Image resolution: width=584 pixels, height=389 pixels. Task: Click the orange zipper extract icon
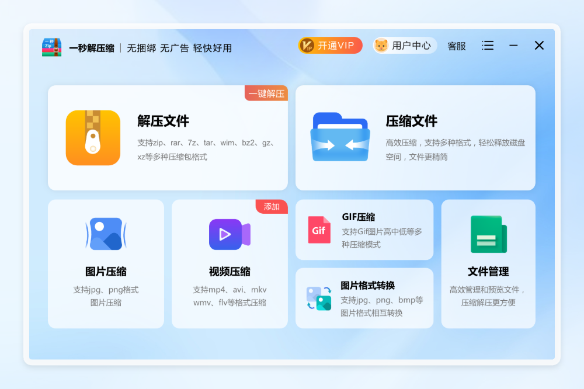[x=93, y=138]
